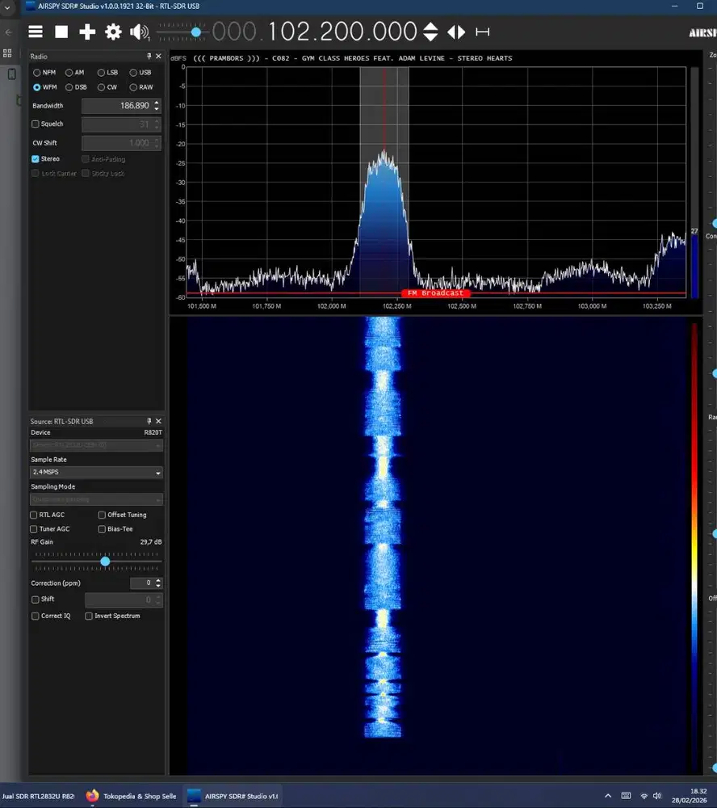Viewport: 717px width, 808px height.
Task: Select the NFM demodulation mode
Action: click(37, 73)
